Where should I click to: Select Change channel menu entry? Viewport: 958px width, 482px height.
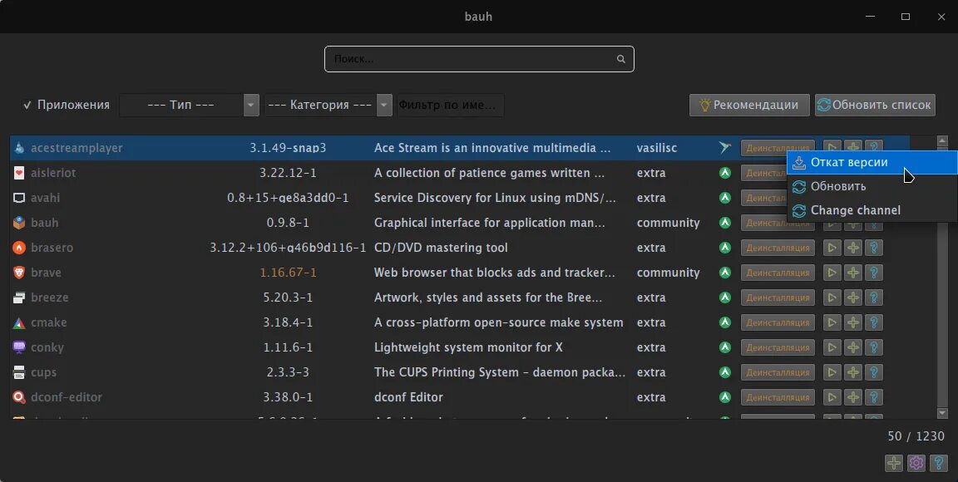coord(872,210)
